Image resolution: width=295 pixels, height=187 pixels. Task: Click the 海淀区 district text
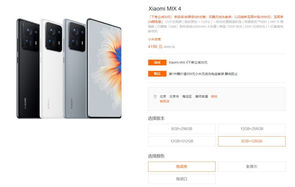point(187,96)
